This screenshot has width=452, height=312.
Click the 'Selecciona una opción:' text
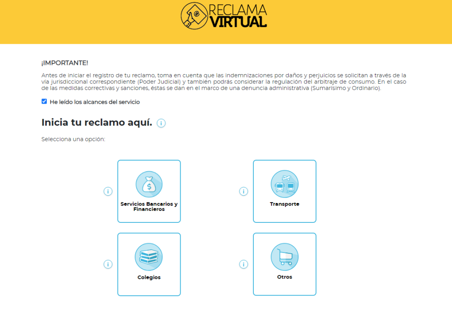(73, 139)
